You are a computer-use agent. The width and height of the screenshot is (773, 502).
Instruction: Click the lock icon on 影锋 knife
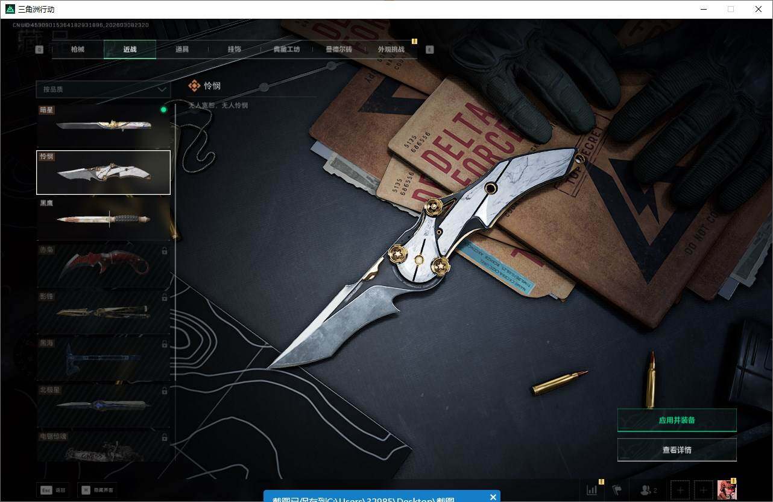(165, 297)
